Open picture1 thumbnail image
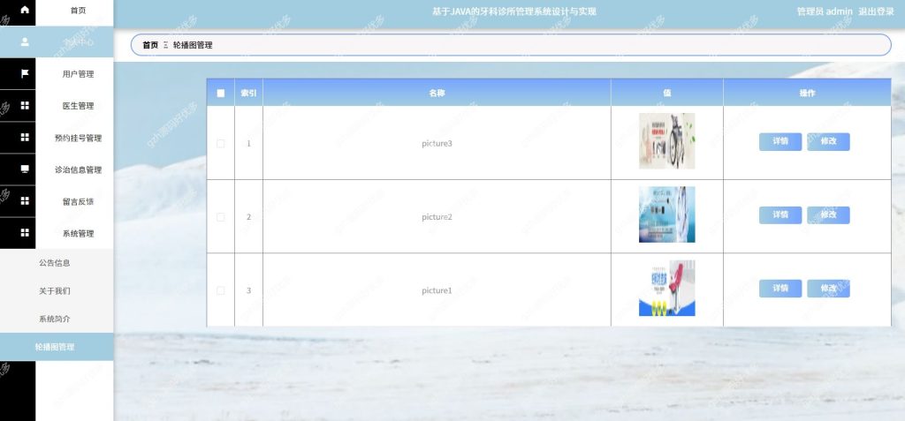This screenshot has height=421, width=905. (666, 288)
